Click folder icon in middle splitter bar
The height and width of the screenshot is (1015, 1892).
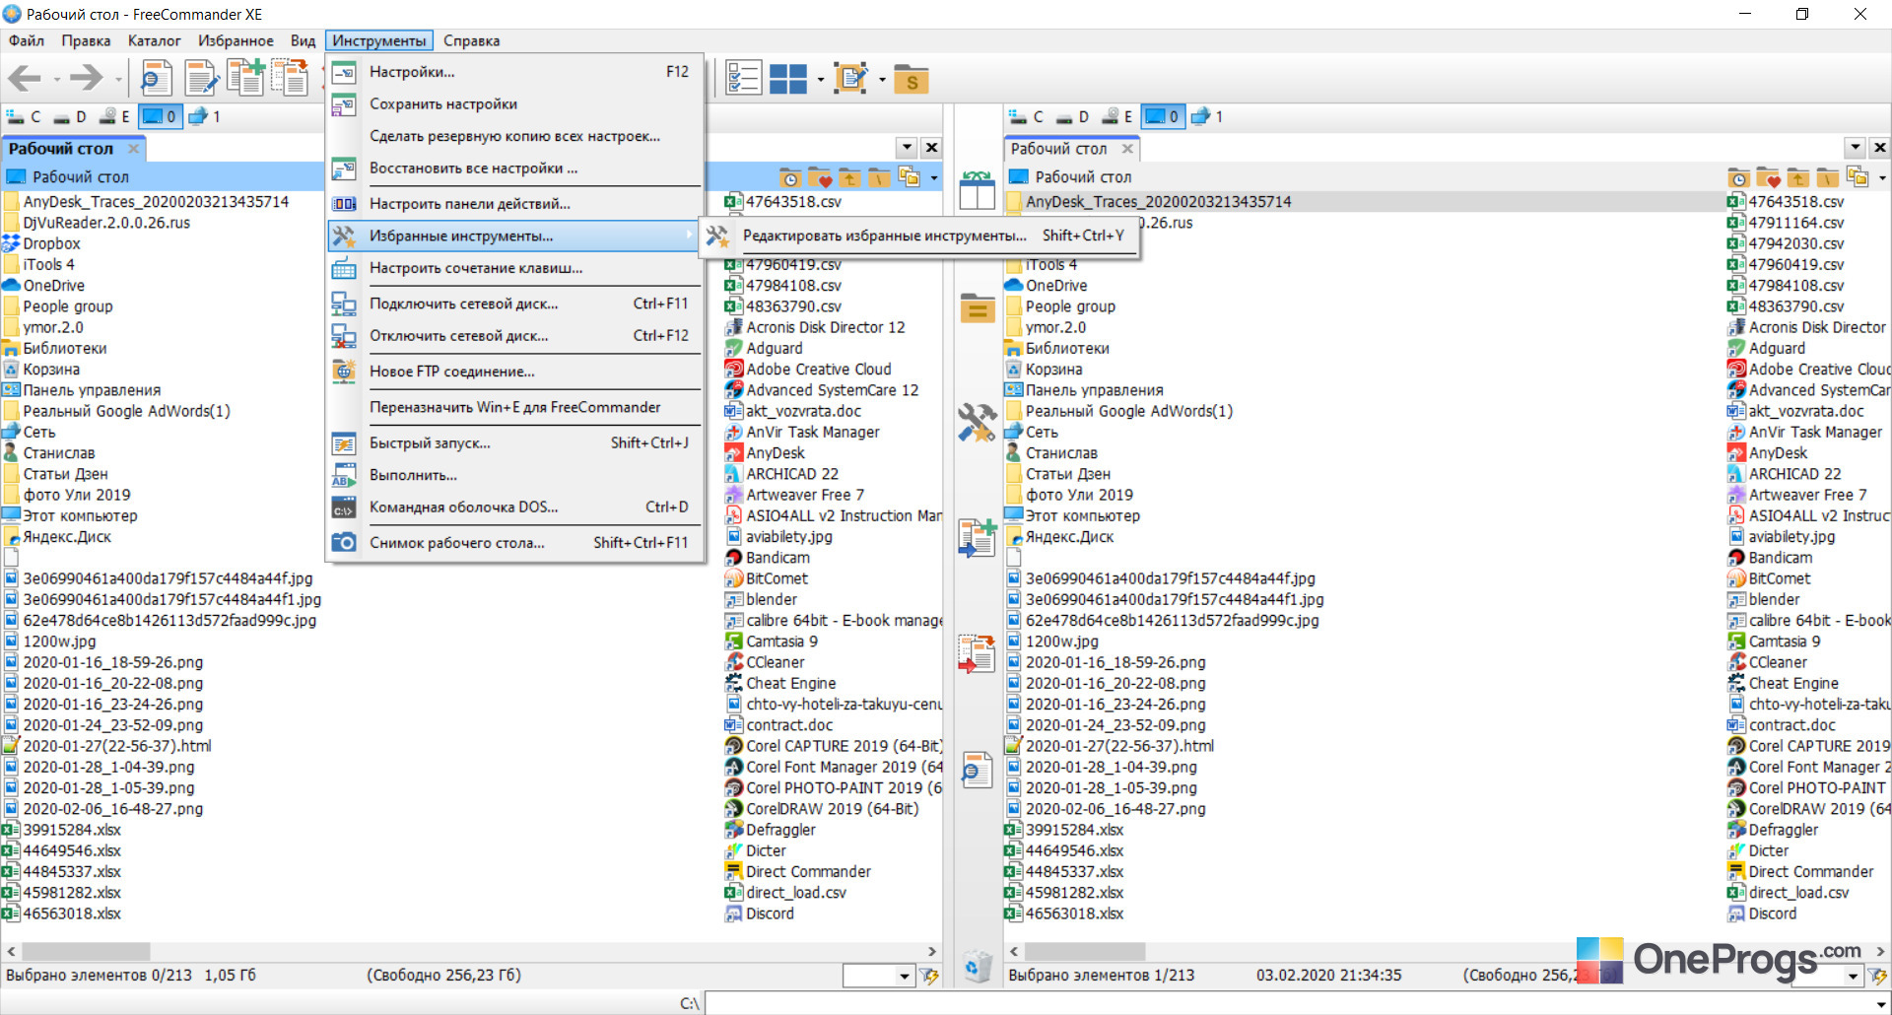(x=978, y=308)
